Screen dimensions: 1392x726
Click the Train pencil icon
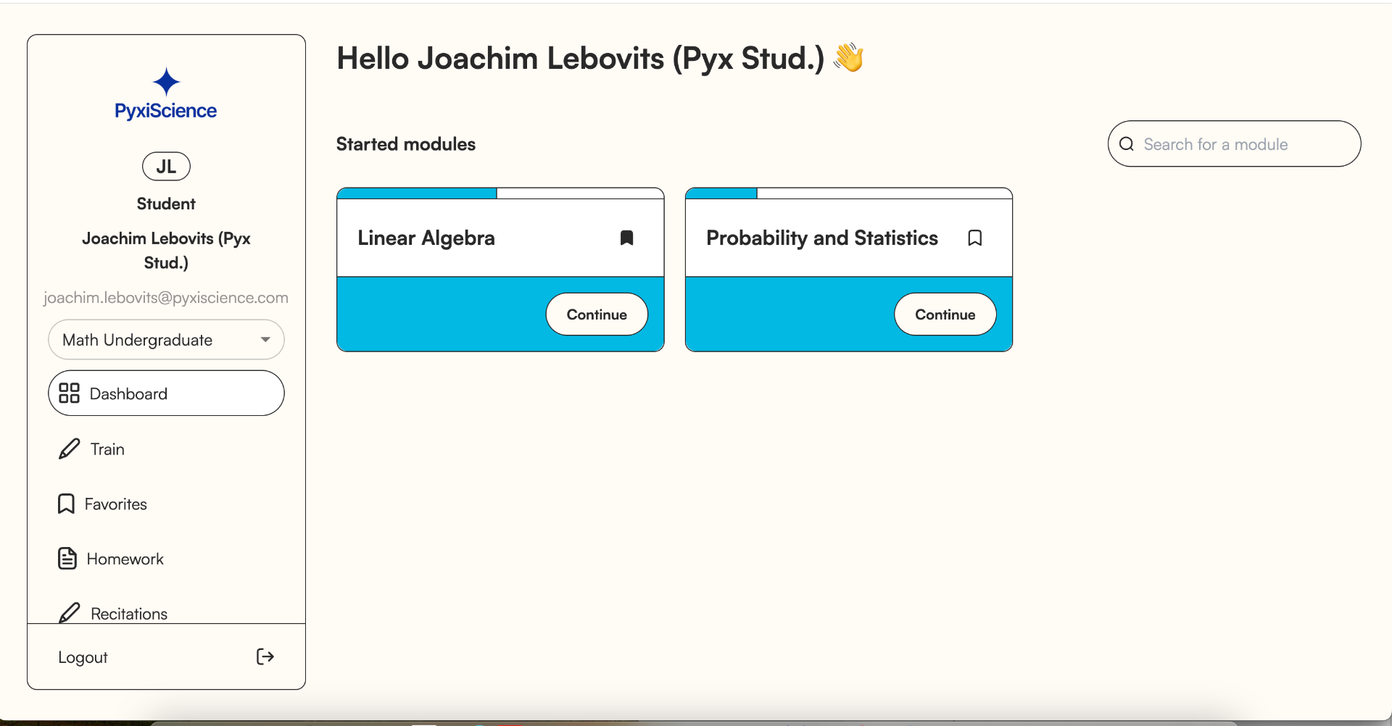tap(69, 448)
